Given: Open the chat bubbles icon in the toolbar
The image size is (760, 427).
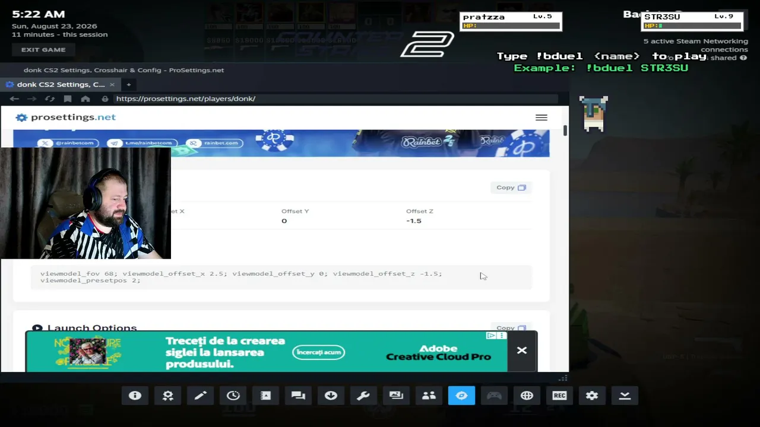Looking at the screenshot, I should (298, 396).
